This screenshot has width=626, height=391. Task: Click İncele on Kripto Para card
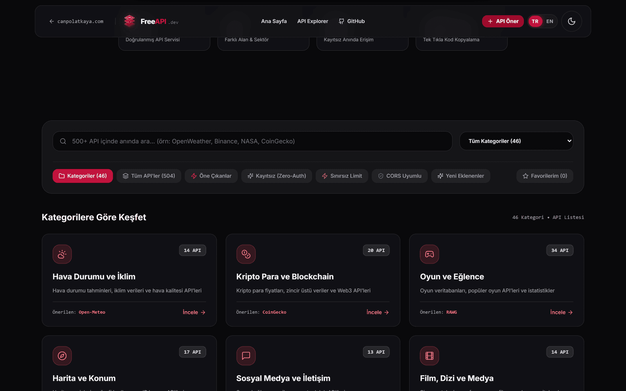pos(378,312)
